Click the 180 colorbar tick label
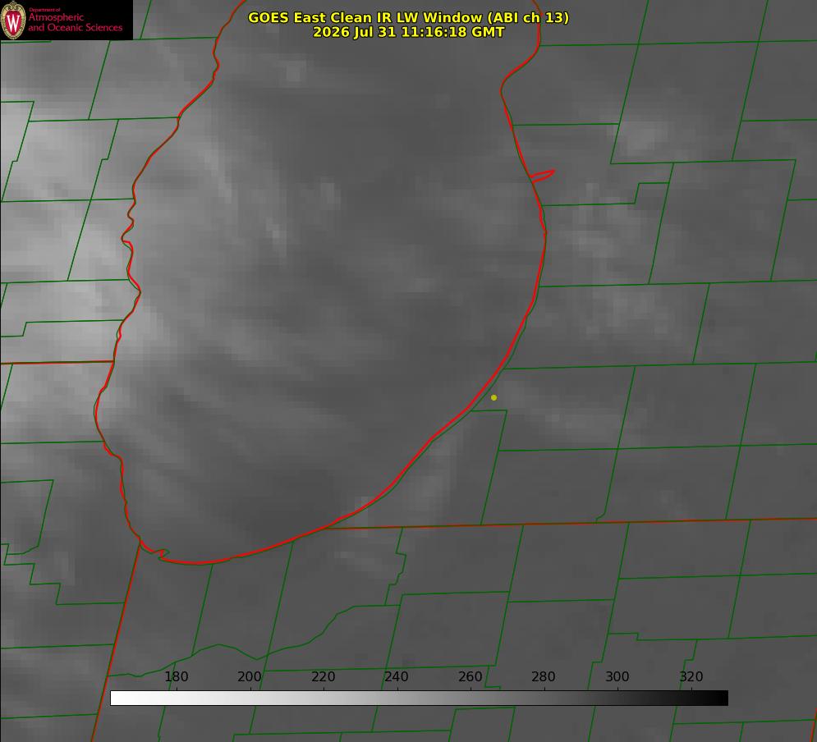 tap(176, 676)
